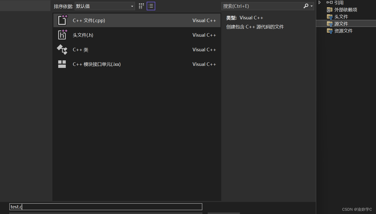
Task: Select 引用 label in Solution Explorer
Action: pyautogui.click(x=339, y=3)
